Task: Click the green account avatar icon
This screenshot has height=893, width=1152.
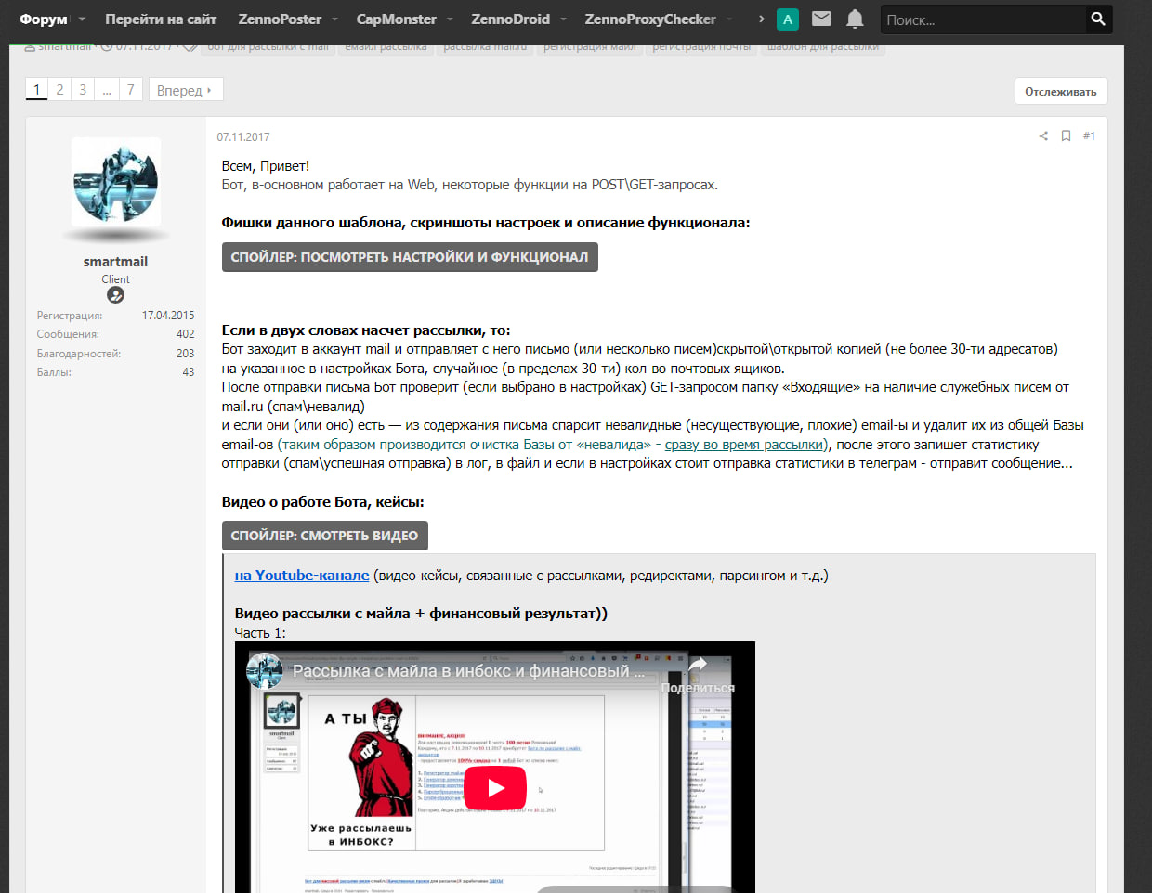Action: 788,19
